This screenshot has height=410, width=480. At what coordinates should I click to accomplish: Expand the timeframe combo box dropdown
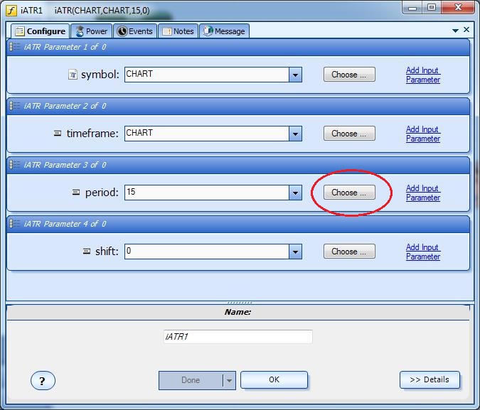[x=295, y=134]
